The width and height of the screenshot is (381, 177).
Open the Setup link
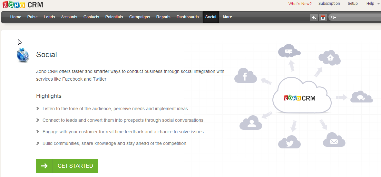[x=353, y=4]
